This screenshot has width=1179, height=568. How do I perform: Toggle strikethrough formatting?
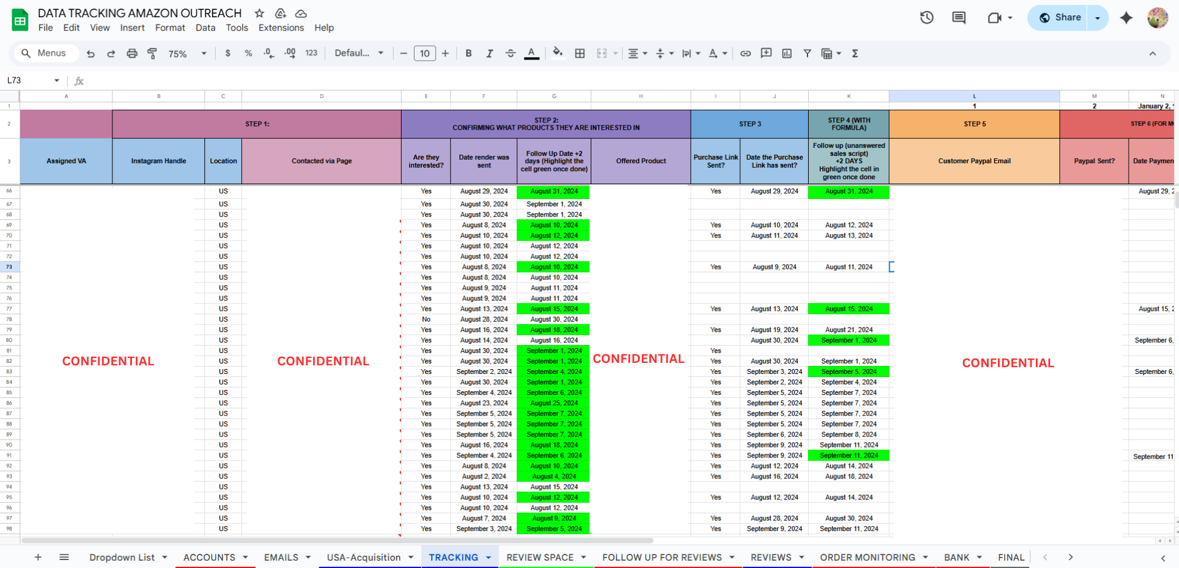(510, 53)
